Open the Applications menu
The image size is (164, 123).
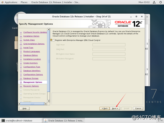[x=11, y=2]
